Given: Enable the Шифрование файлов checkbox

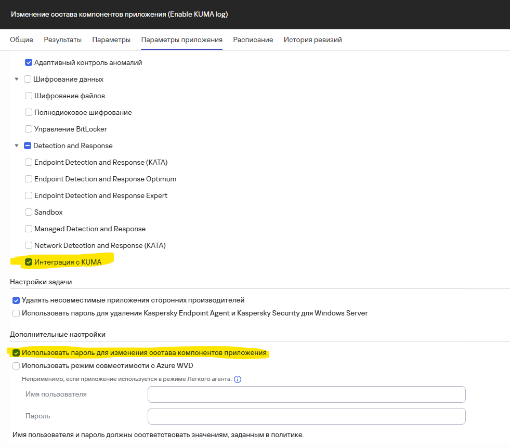Looking at the screenshot, I should tap(29, 96).
